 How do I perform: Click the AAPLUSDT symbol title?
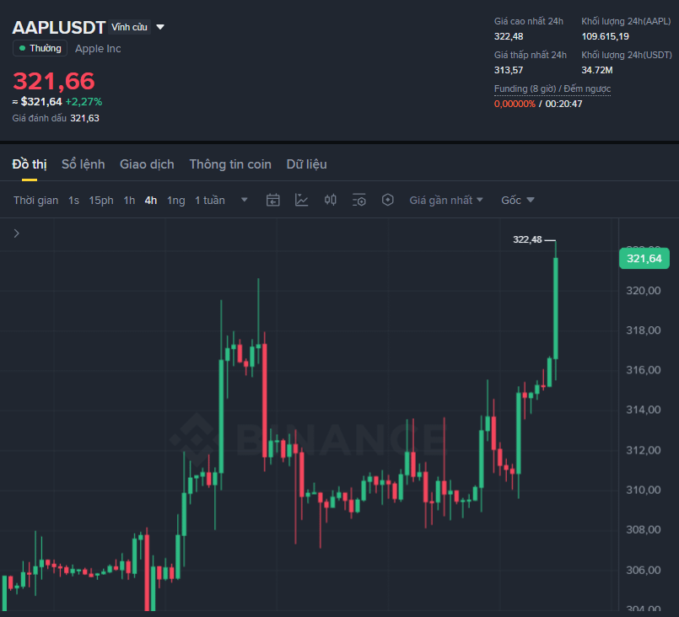tap(58, 27)
